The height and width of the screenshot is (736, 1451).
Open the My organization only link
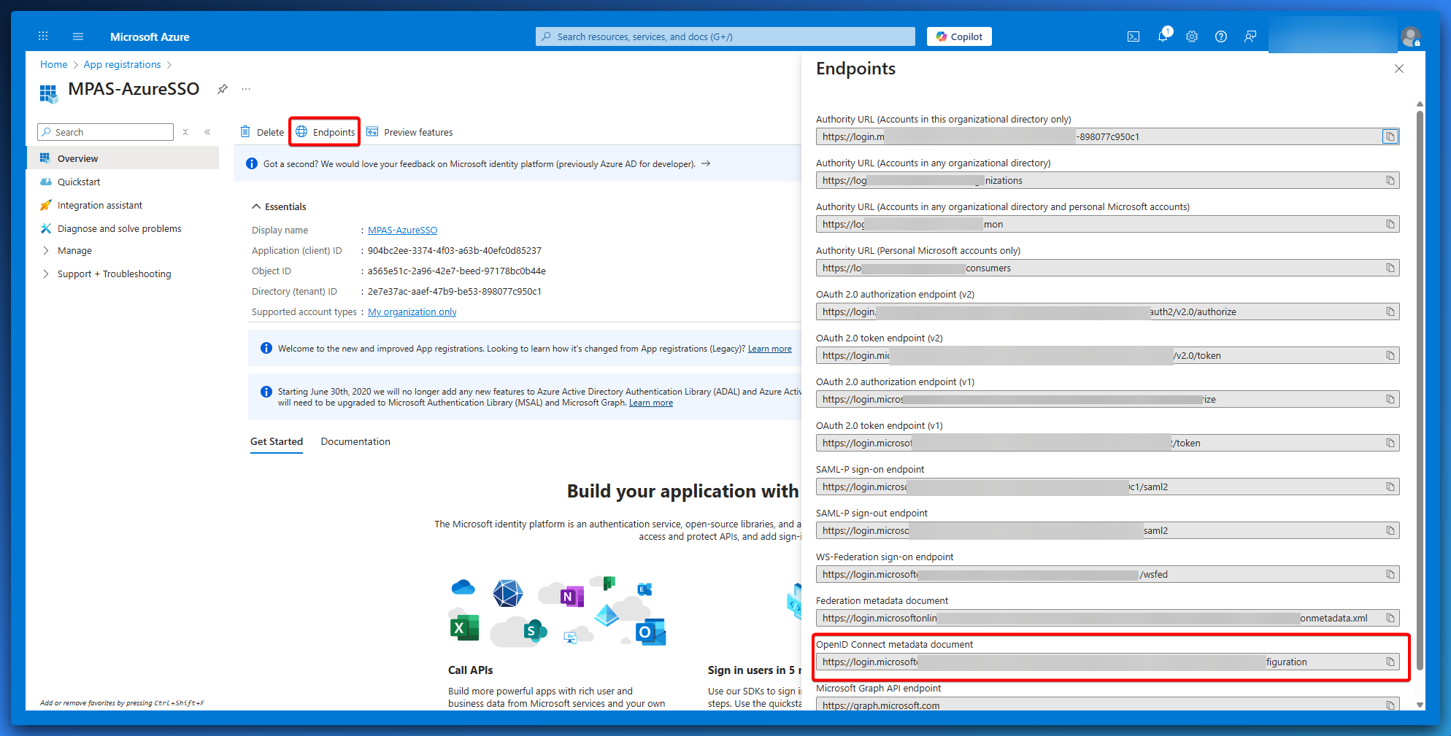pyautogui.click(x=412, y=311)
